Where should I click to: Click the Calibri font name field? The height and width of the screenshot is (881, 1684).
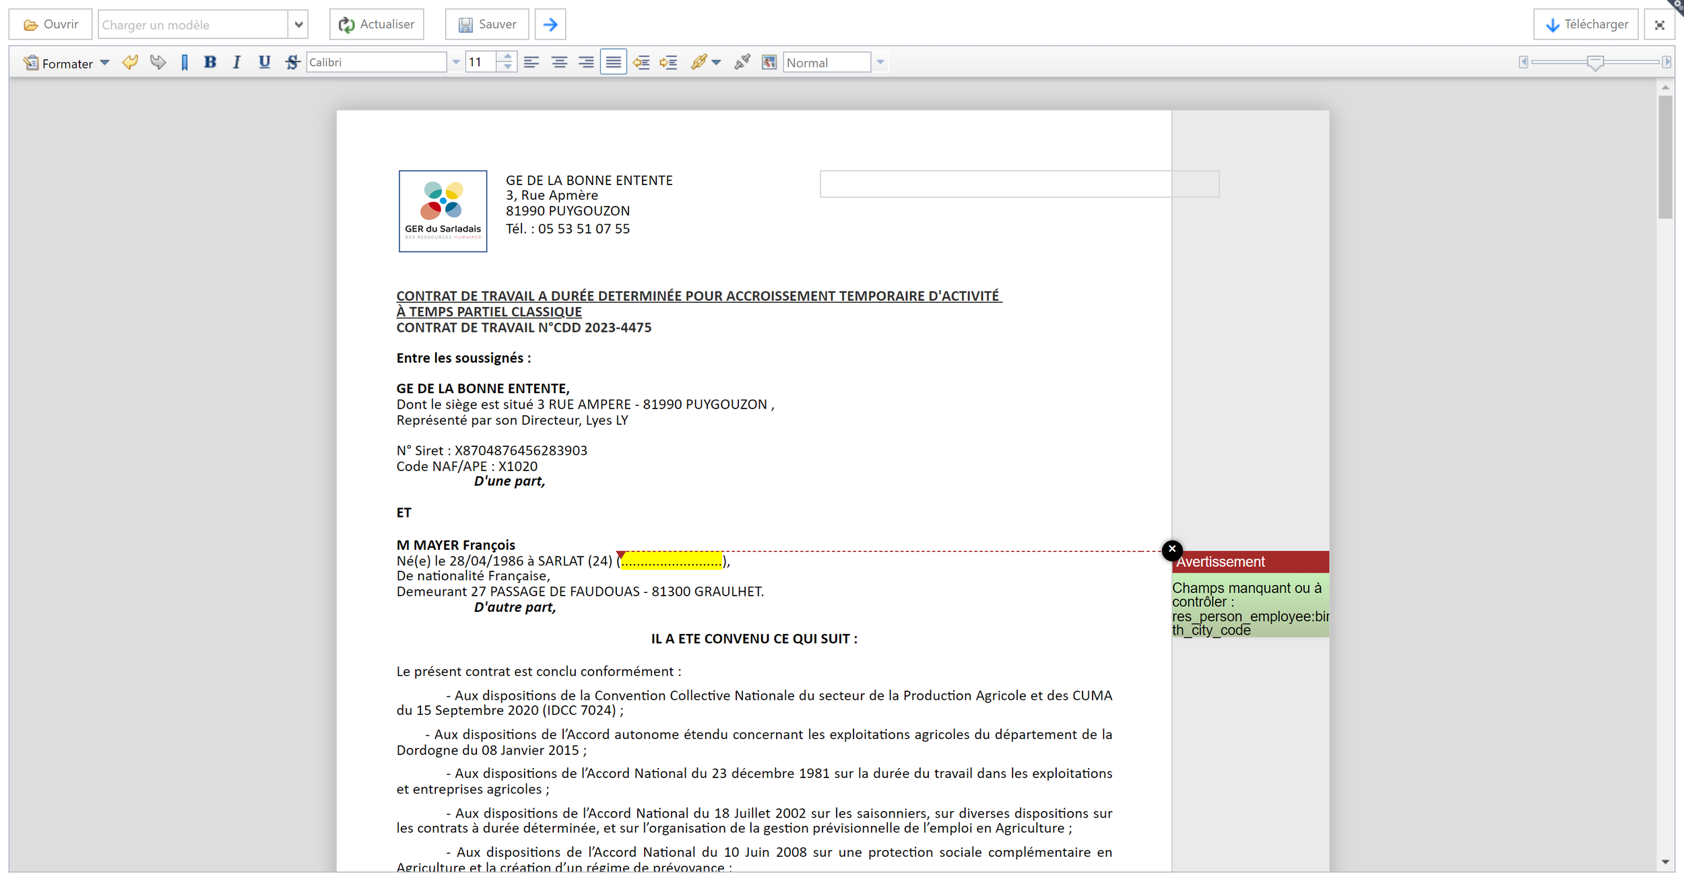[377, 62]
